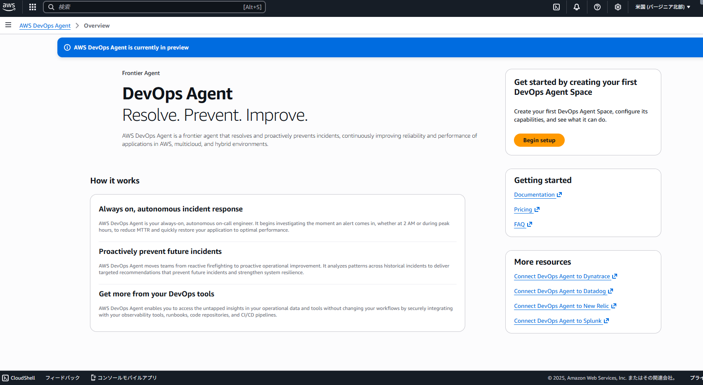
Task: Click the console mobile app icon
Action: (x=93, y=377)
